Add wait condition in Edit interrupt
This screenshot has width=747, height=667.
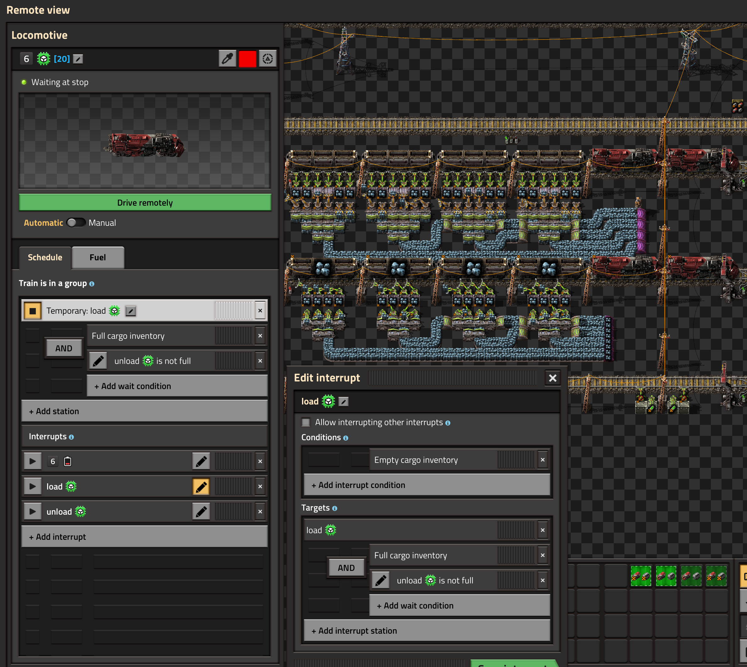point(459,606)
